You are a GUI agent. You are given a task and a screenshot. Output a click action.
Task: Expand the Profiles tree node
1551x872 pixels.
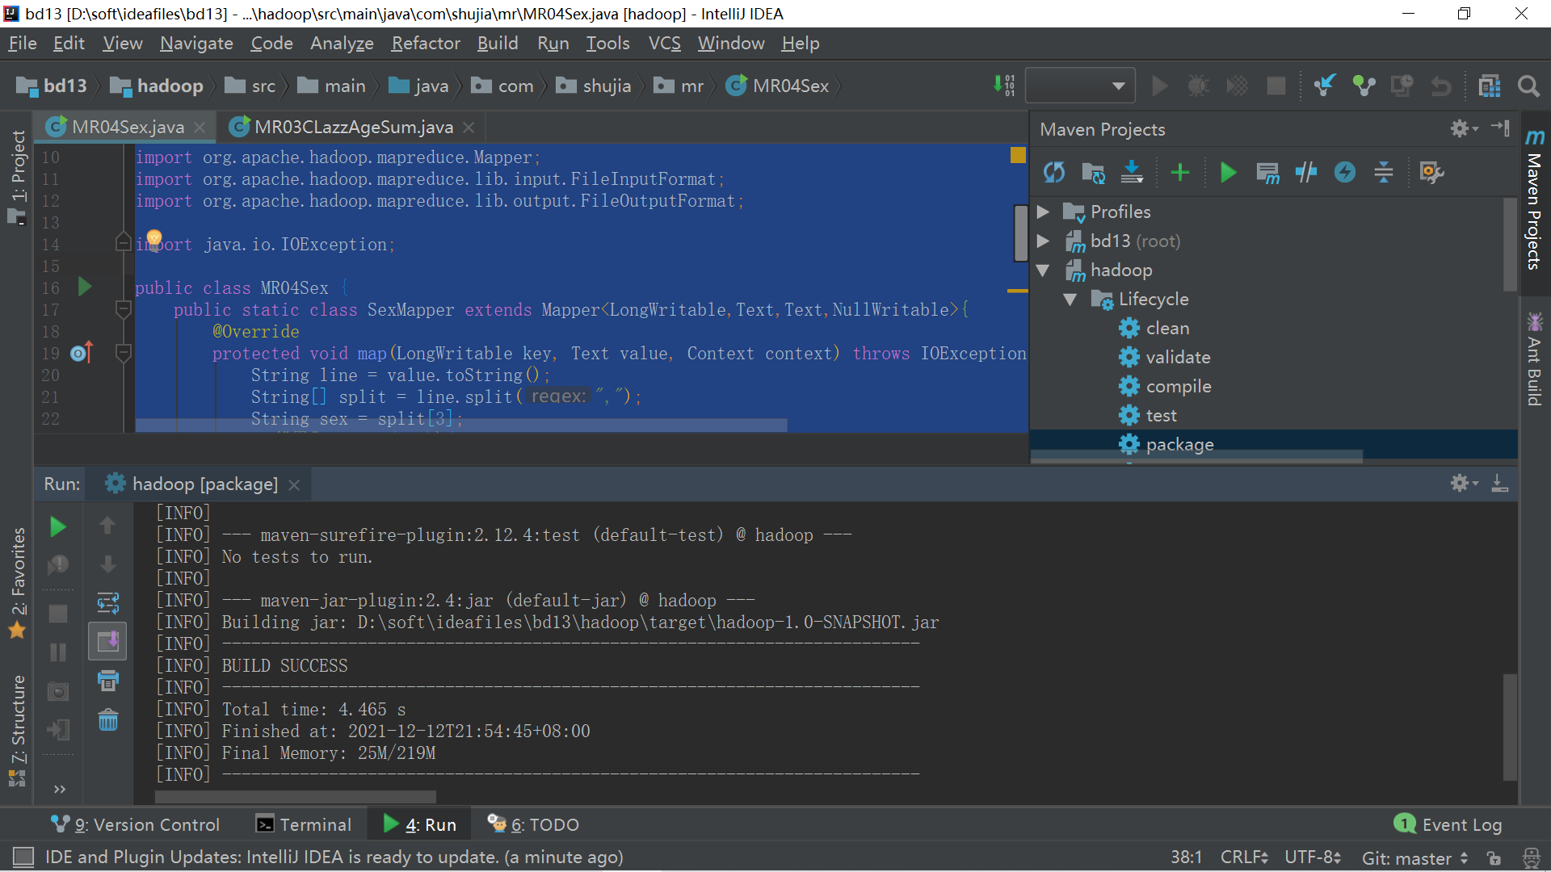coord(1043,212)
